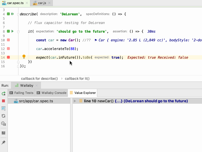This screenshot has width=202, height=152.
Task: Click fold end marker on line 16
Action: 18,66
